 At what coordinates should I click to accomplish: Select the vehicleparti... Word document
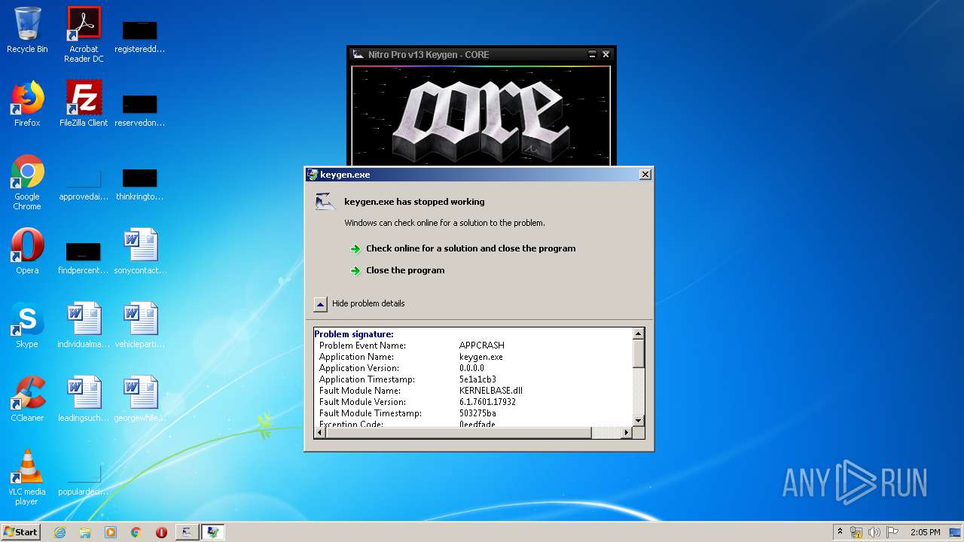[141, 325]
